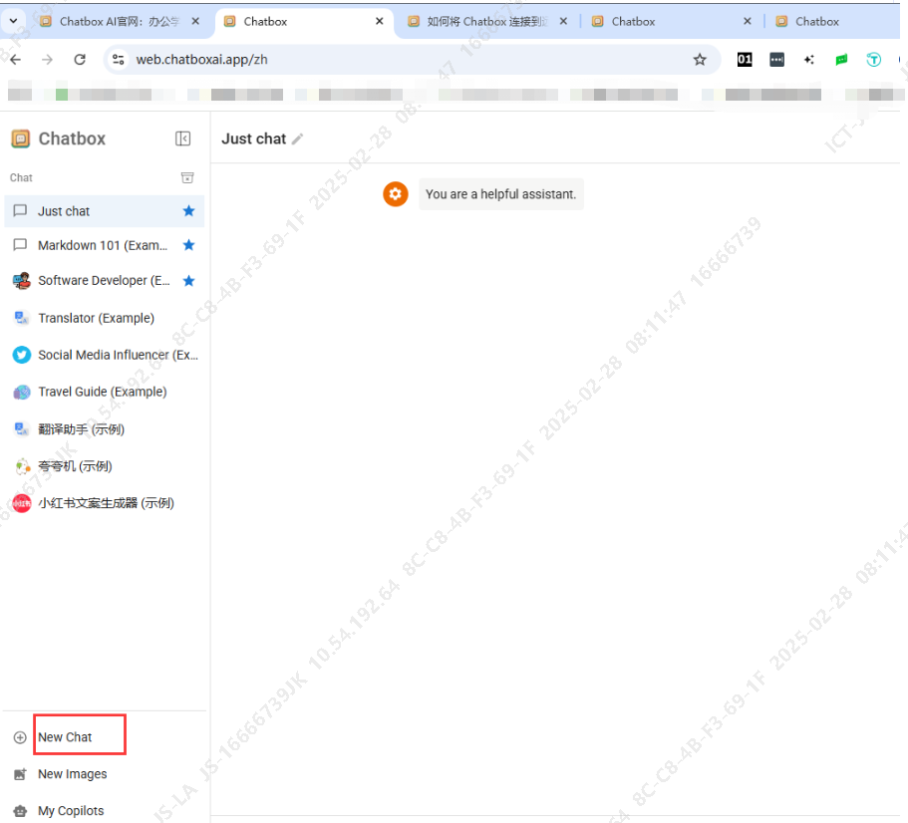Open My Copilots
This screenshot has width=908, height=823.
71,811
